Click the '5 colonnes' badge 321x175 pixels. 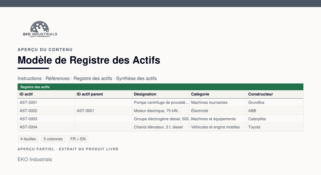pyautogui.click(x=53, y=139)
